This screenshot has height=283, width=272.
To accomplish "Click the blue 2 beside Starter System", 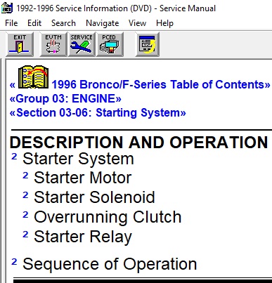I will [14, 156].
